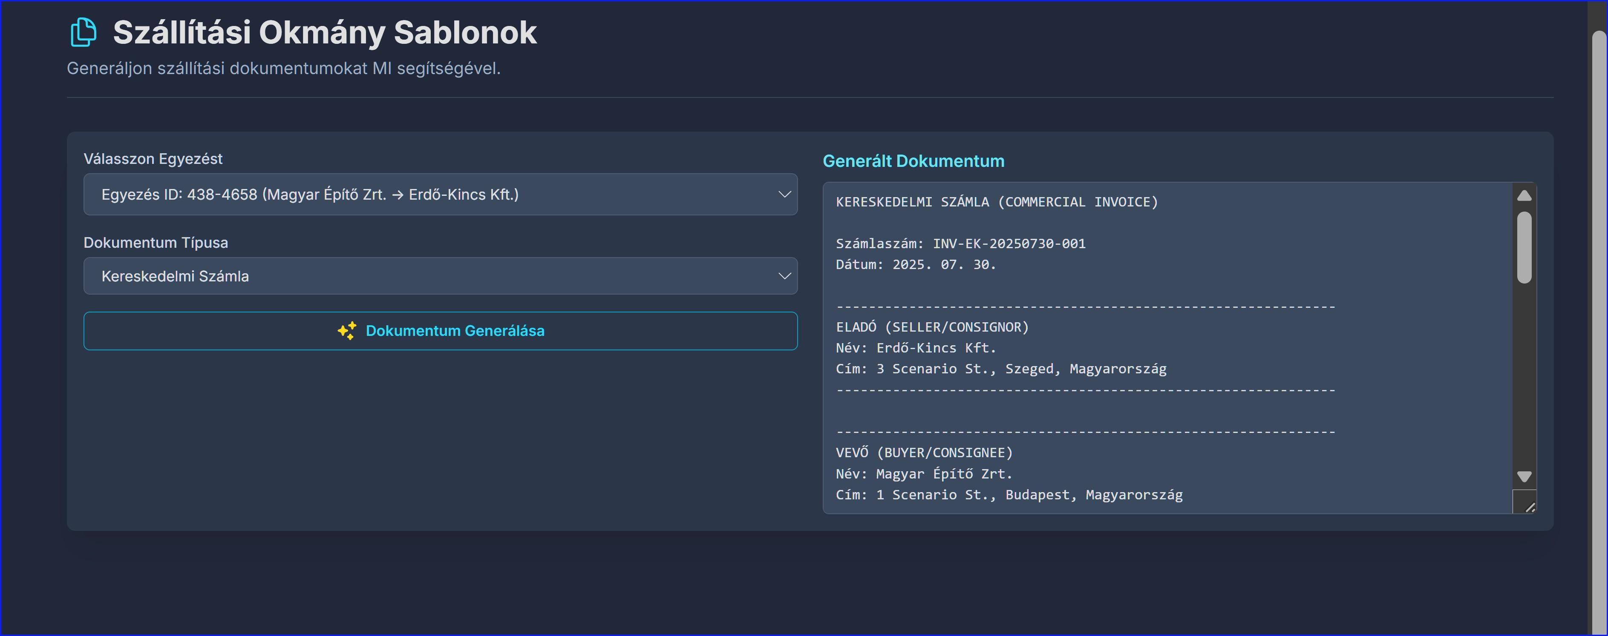Click the Generált Dokumentum heading
Screen dimensions: 1608x636
[x=913, y=161]
